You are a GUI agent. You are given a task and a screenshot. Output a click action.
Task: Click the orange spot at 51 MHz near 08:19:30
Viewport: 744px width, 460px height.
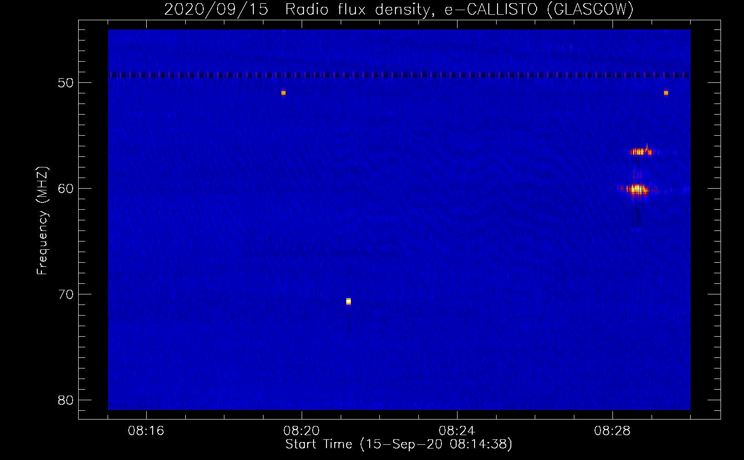tap(283, 93)
